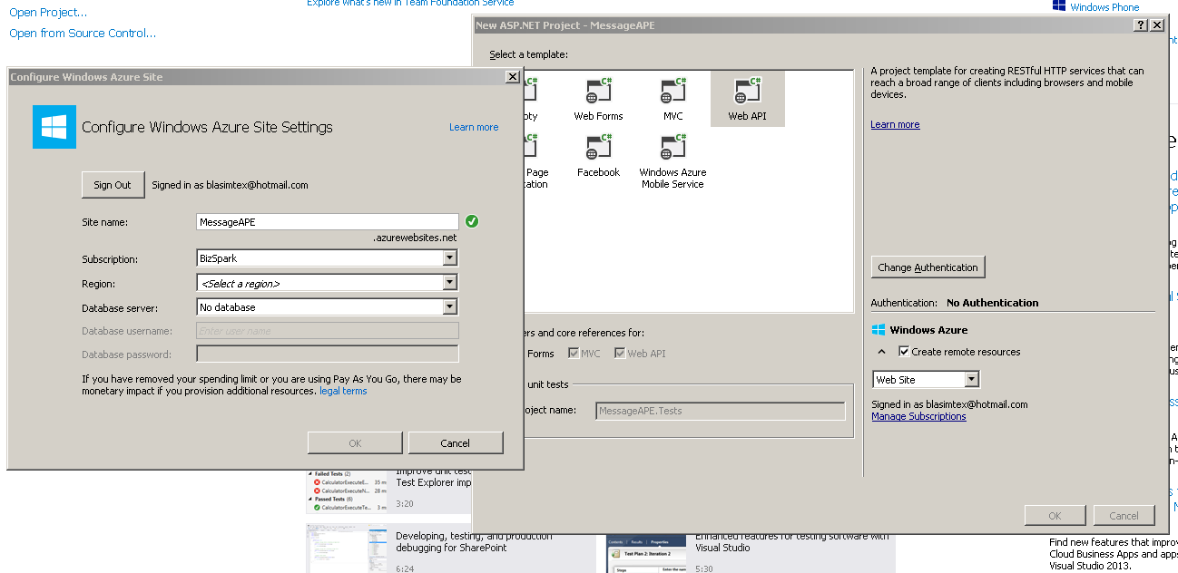Expand the Database server dropdown
Image resolution: width=1178 pixels, height=573 pixels.
[x=449, y=307]
